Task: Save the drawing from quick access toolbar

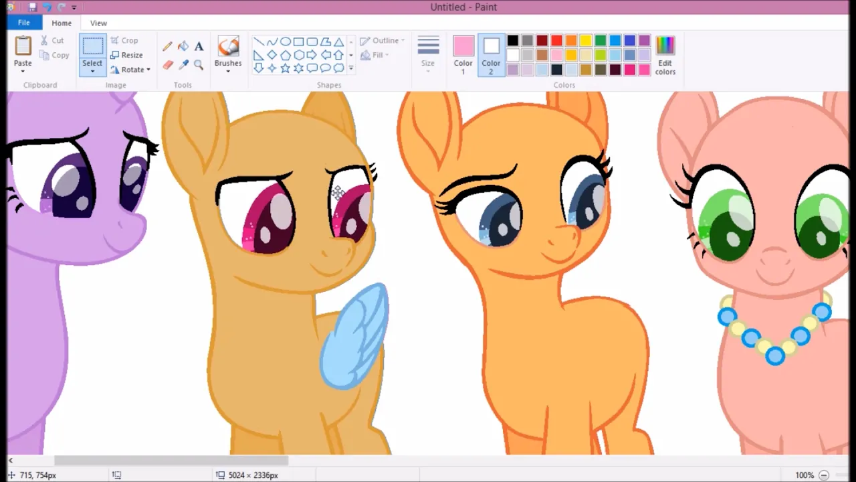Action: tap(32, 7)
